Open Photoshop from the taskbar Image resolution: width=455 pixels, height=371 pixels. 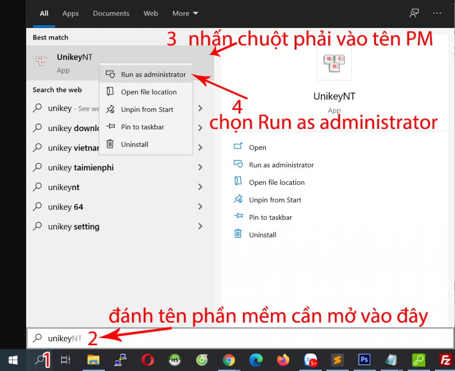[x=364, y=360]
